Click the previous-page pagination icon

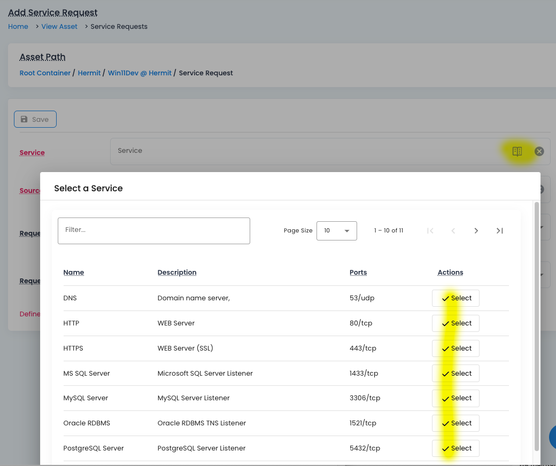(453, 230)
